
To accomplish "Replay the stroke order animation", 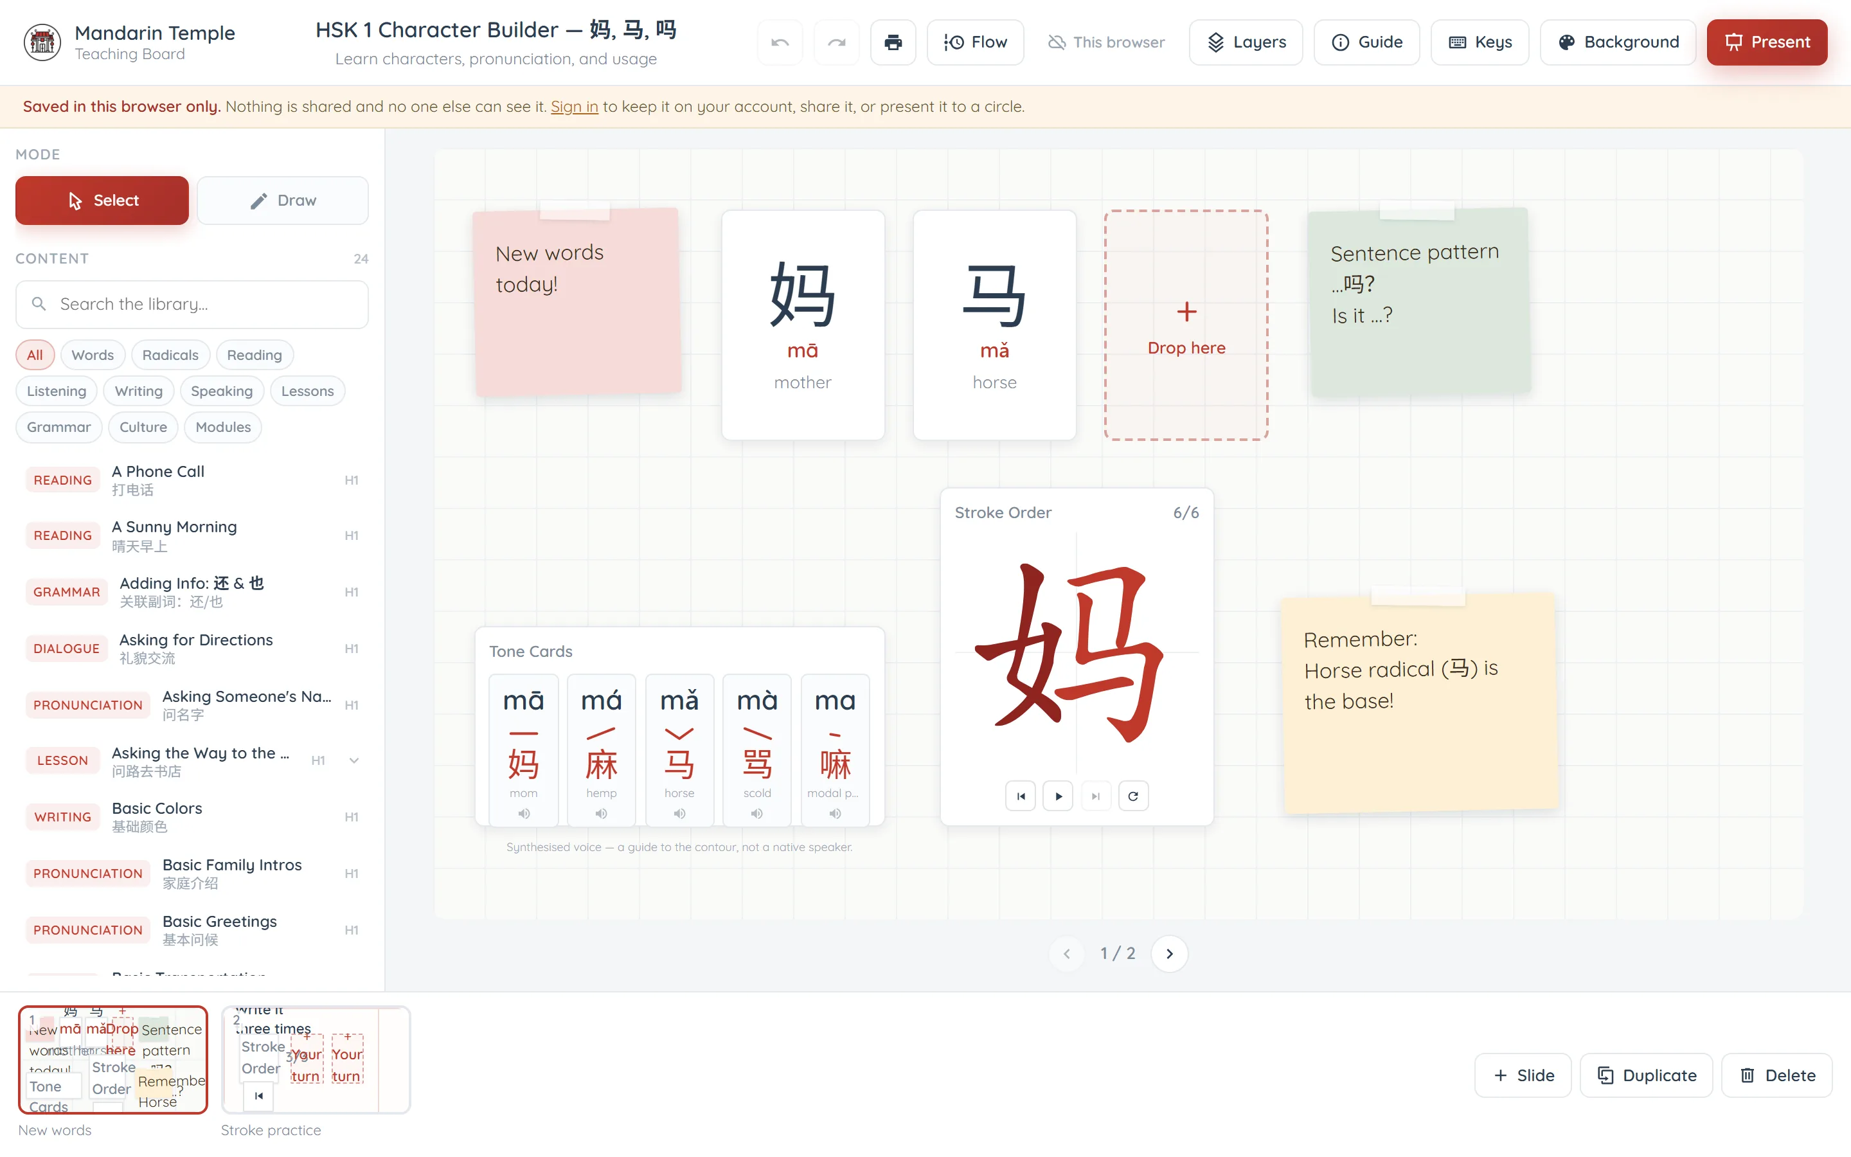I will [1133, 796].
